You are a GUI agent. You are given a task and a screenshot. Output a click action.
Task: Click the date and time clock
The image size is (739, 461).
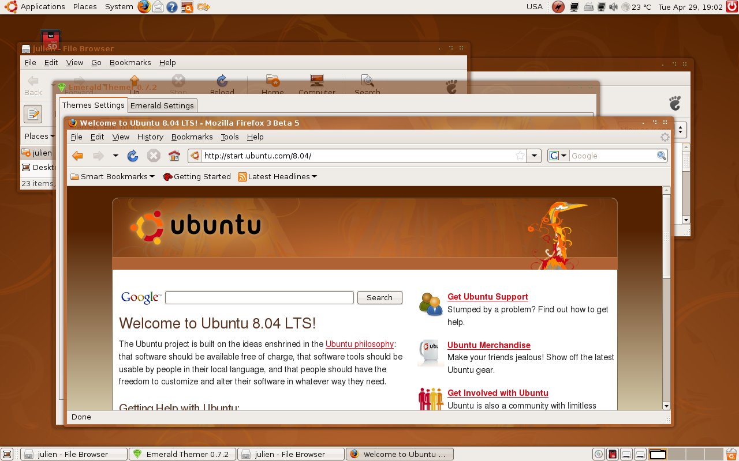691,7
